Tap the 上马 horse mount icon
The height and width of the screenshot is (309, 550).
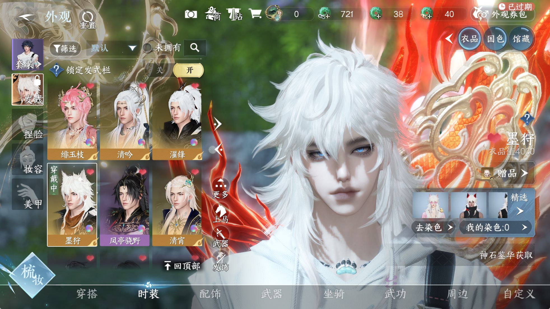(x=221, y=213)
